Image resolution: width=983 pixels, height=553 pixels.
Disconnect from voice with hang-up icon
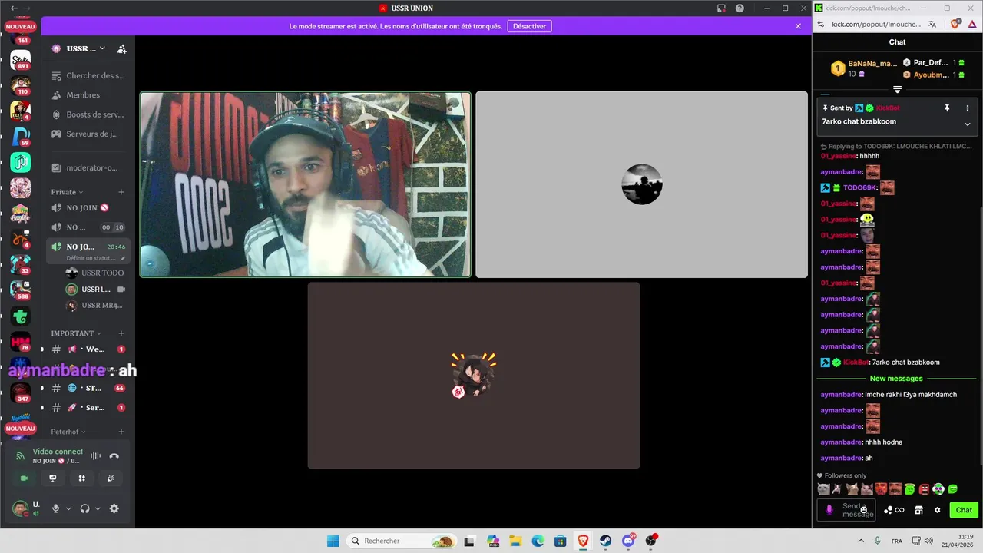click(x=114, y=455)
